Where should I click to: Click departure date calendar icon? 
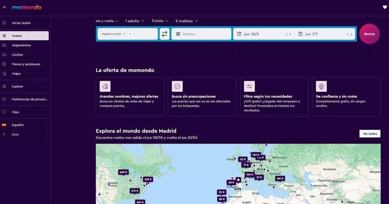pyautogui.click(x=239, y=34)
